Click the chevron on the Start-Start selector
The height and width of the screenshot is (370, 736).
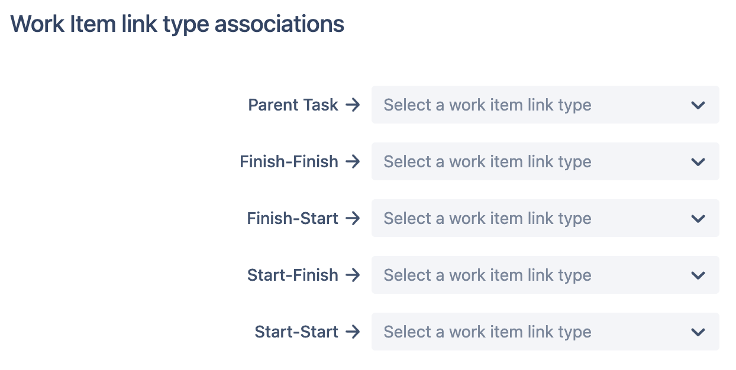pos(698,332)
